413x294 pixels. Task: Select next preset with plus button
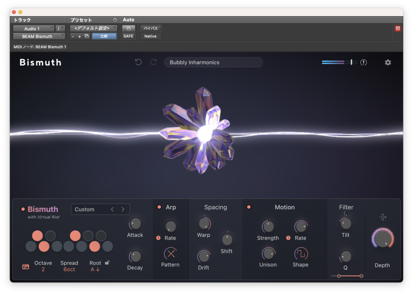(x=79, y=36)
